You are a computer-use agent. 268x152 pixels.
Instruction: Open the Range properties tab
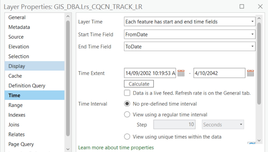pyautogui.click(x=16, y=105)
